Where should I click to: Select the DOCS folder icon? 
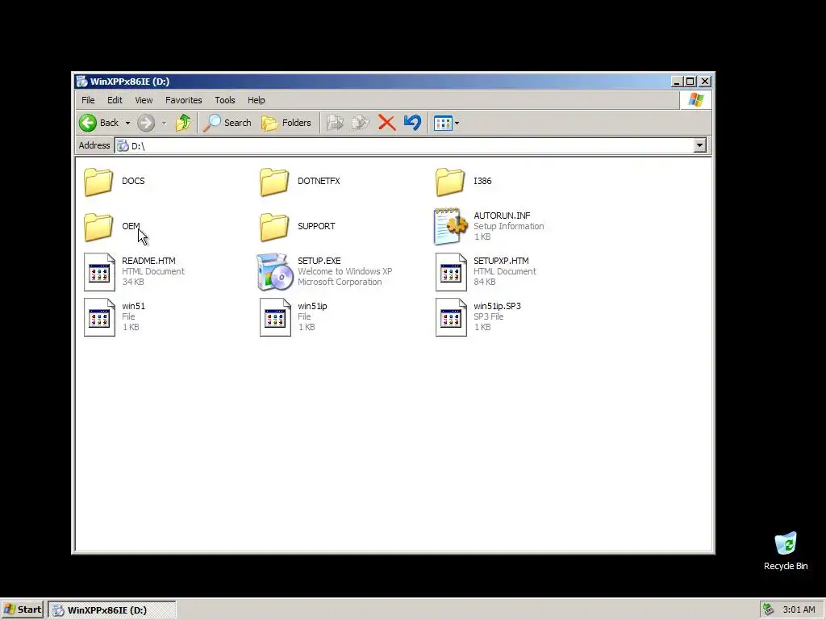(x=98, y=182)
